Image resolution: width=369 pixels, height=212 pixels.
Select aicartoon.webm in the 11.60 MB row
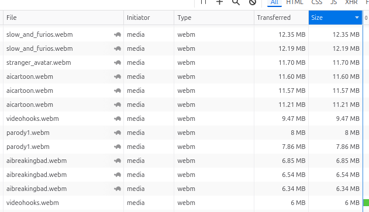point(30,77)
